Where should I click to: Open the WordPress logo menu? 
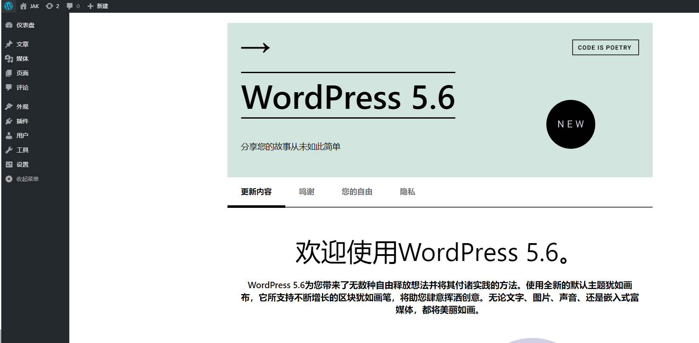9,6
